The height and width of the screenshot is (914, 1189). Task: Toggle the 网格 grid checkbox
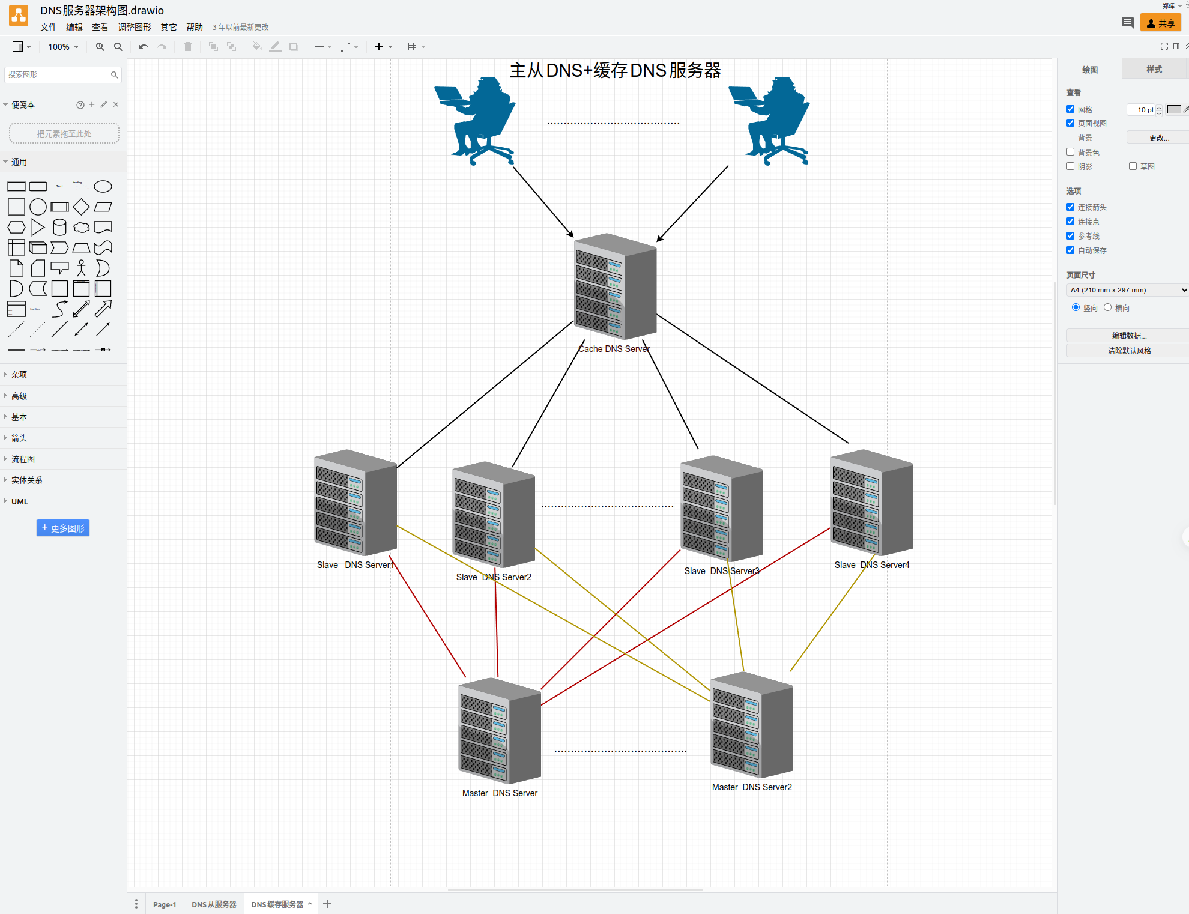coord(1070,109)
